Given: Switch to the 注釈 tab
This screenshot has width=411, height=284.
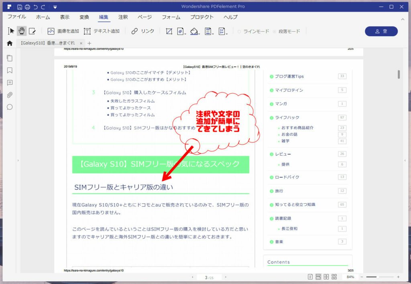Looking at the screenshot, I should 123,17.
